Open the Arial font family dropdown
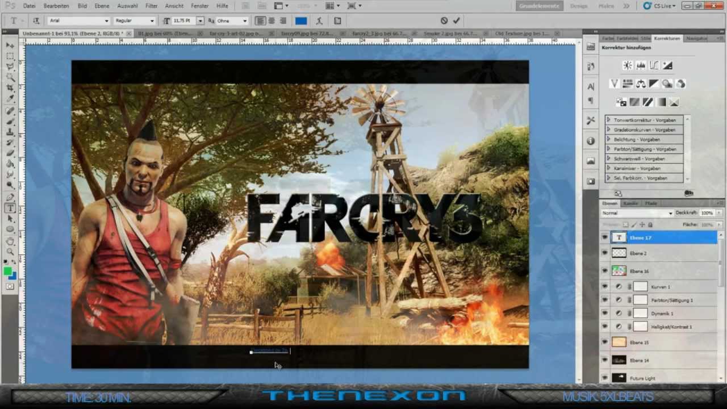Image resolution: width=727 pixels, height=409 pixels. tap(79, 20)
